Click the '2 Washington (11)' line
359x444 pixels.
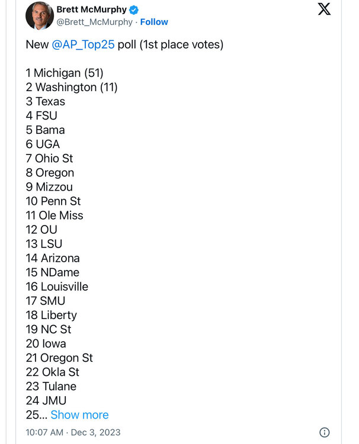point(72,87)
